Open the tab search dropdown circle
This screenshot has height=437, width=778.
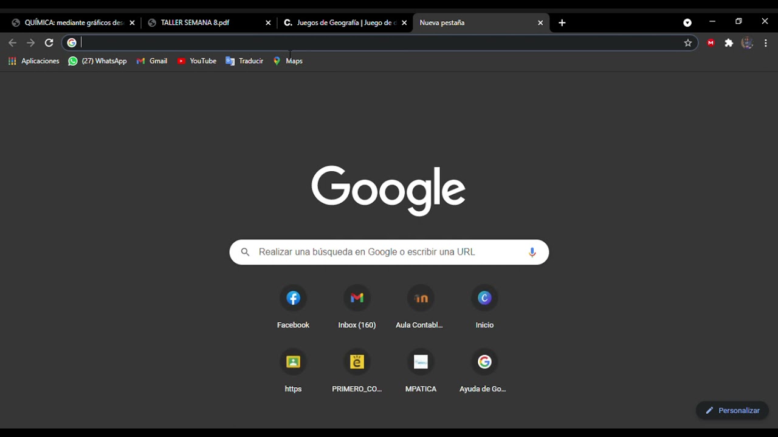click(687, 23)
